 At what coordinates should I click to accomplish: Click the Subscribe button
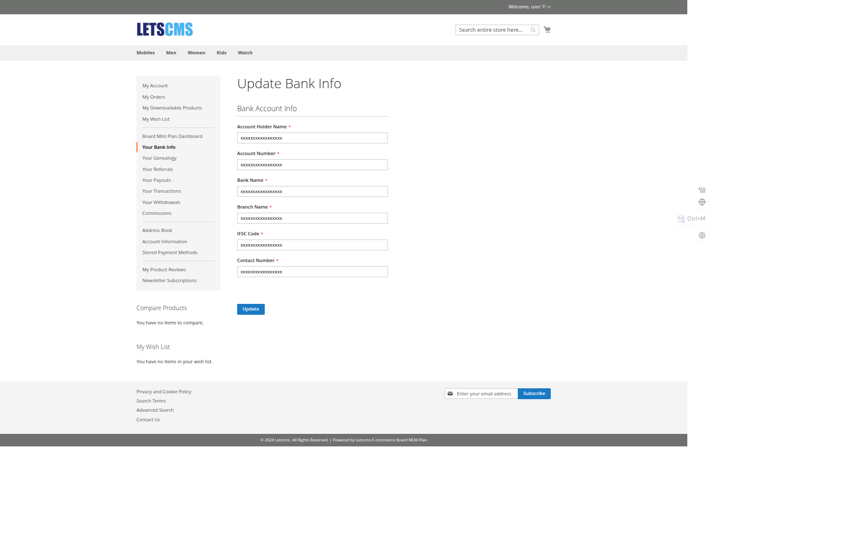pyautogui.click(x=534, y=394)
